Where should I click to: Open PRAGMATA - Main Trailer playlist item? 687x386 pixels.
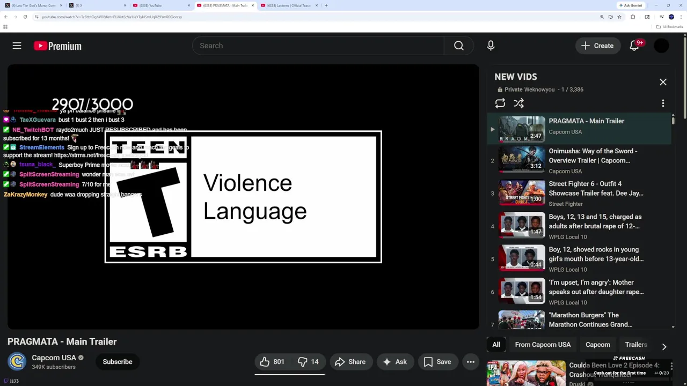click(x=580, y=129)
